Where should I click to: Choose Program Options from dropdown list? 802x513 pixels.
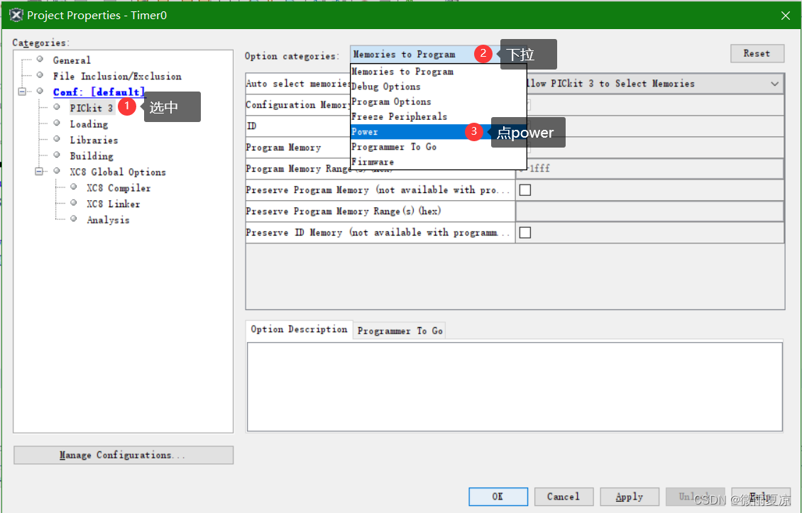point(439,101)
